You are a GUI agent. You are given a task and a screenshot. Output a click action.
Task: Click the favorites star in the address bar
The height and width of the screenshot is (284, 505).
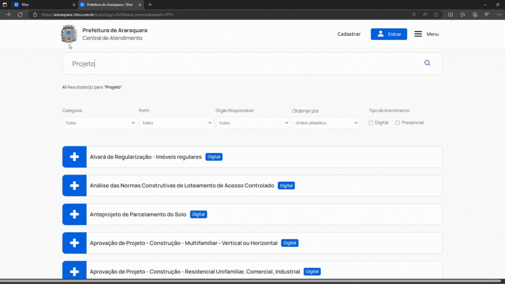click(436, 14)
